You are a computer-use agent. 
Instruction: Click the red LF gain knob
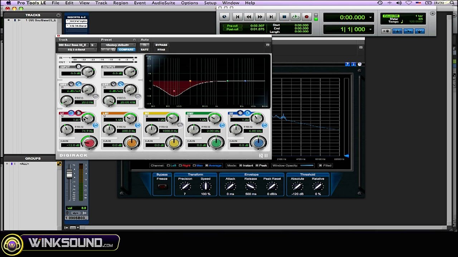tap(89, 143)
